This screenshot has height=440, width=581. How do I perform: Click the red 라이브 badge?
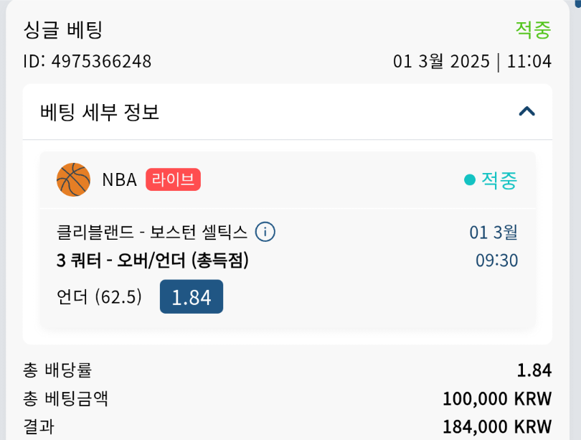coord(173,179)
